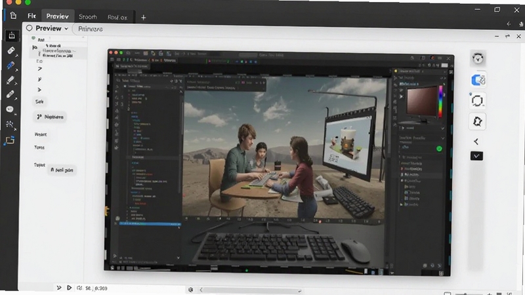Click the Primcrs search field
The width and height of the screenshot is (525, 295).
[91, 29]
